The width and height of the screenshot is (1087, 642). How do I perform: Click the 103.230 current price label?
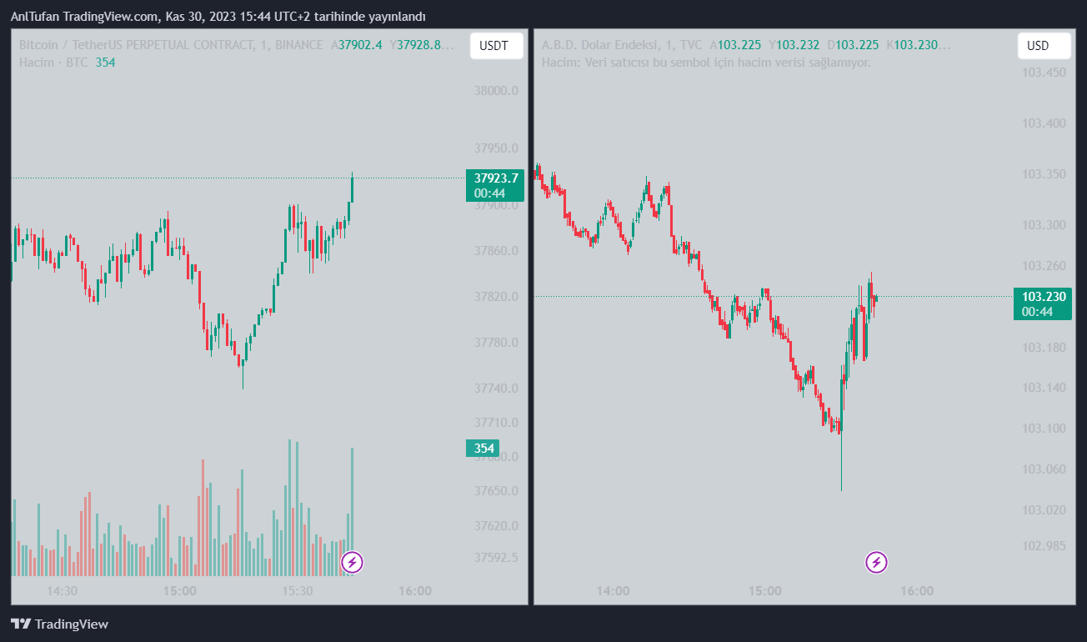pyautogui.click(x=1044, y=296)
